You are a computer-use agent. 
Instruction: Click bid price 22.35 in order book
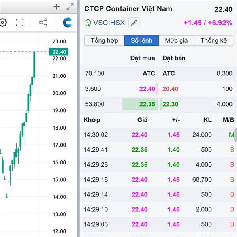coord(147,104)
